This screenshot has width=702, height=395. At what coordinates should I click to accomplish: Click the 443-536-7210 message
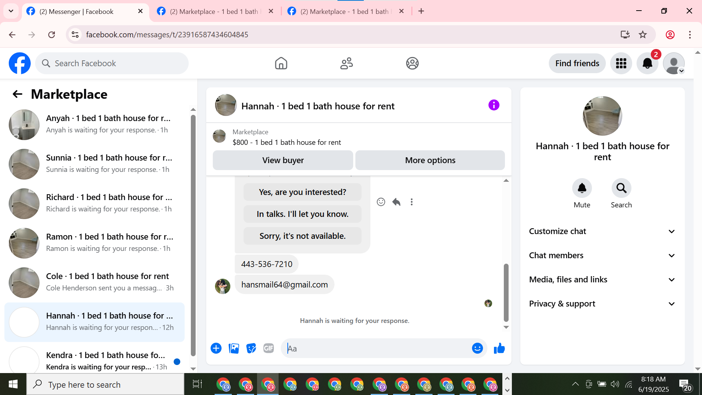267,264
